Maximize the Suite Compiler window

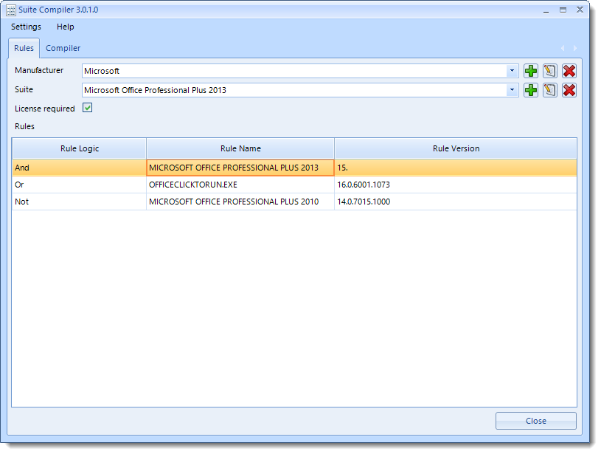click(563, 10)
